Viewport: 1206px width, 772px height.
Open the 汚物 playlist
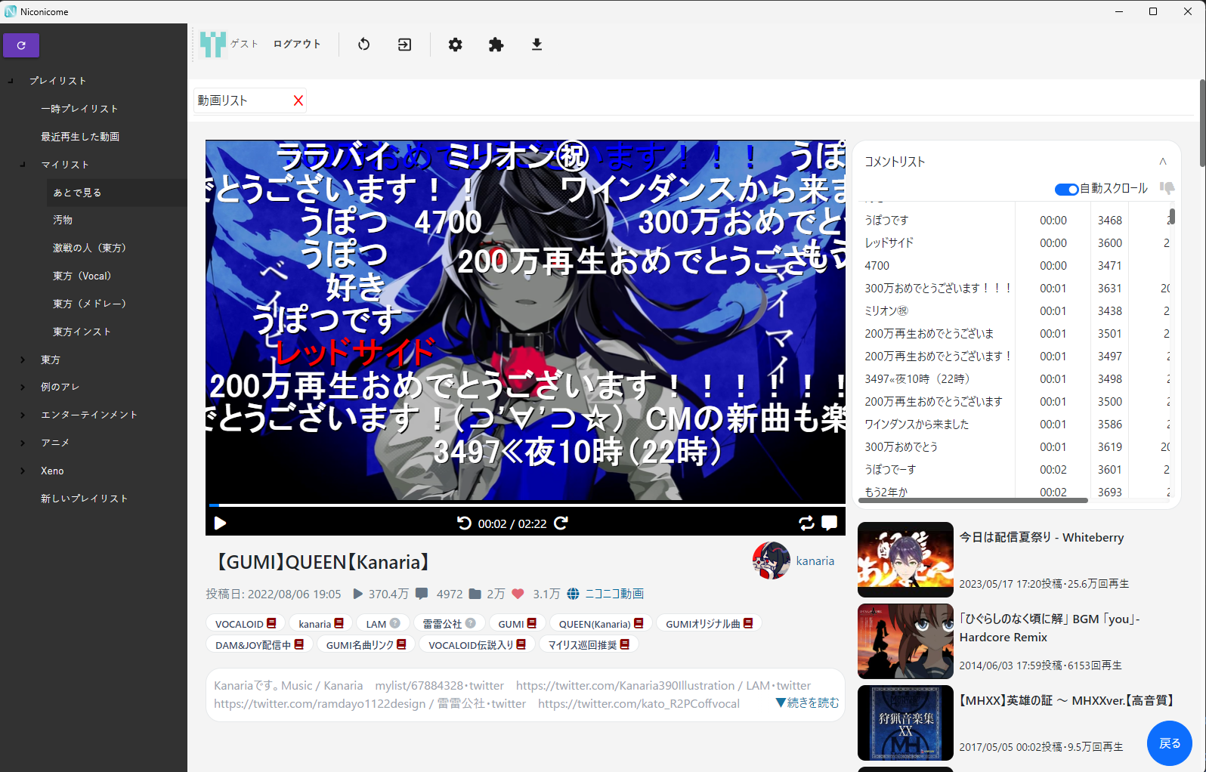[x=63, y=220]
